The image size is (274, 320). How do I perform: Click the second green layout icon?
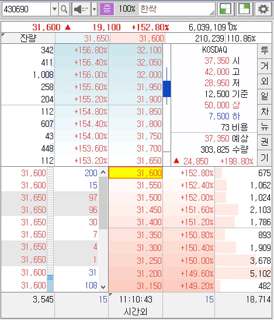click(244, 9)
